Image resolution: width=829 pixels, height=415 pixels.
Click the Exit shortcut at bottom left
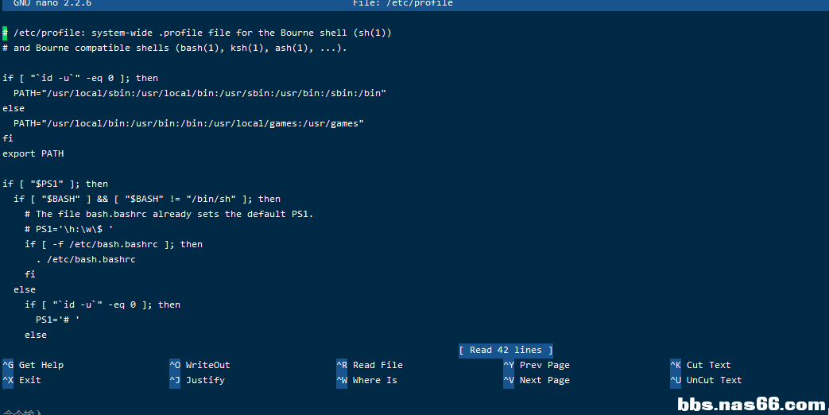[x=29, y=380]
